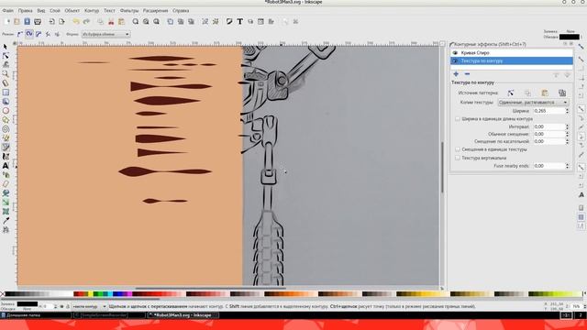This screenshot has height=330, width=587.
Task: Click the Zoom to fit selection icon
Action: [x=135, y=22]
